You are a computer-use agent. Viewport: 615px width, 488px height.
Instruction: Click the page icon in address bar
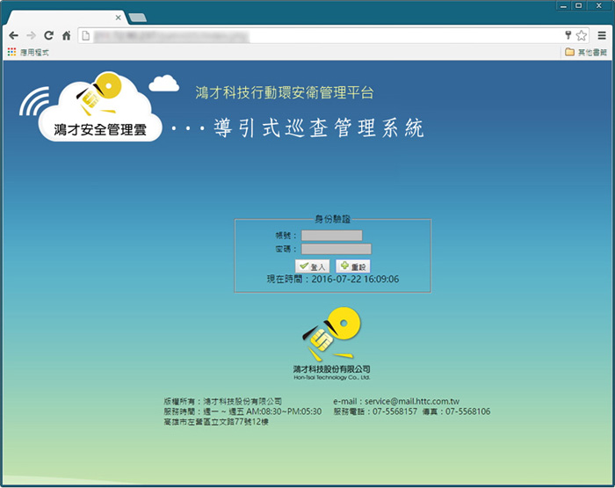pyautogui.click(x=86, y=36)
